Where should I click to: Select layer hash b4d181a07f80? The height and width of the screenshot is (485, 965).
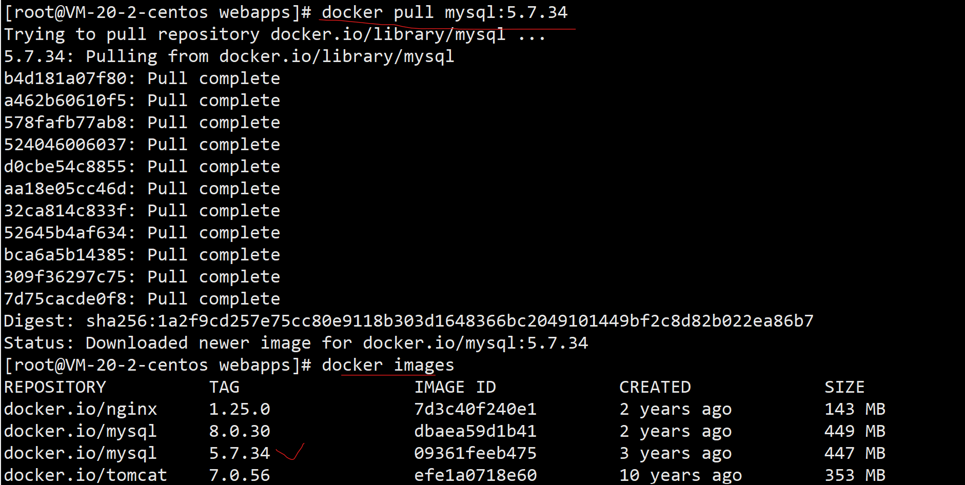65,78
